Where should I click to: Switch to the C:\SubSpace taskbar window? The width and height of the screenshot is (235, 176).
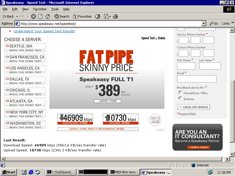pos(61,172)
